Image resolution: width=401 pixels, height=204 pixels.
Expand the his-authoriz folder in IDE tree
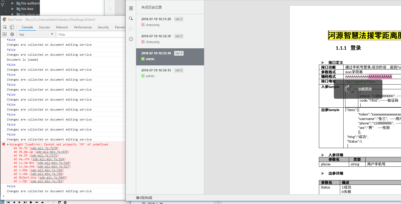[x=12, y=3]
